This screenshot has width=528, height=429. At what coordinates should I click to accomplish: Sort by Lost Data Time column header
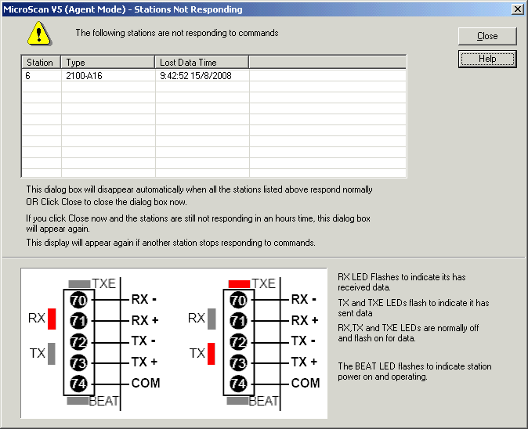click(201, 63)
